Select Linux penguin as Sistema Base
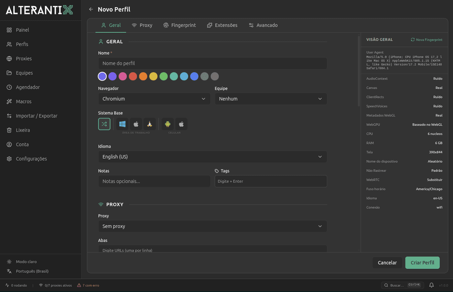The height and width of the screenshot is (292, 453). coord(150,124)
